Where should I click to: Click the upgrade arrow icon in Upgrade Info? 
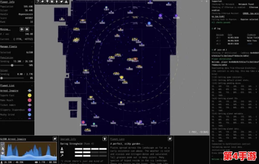105,139
